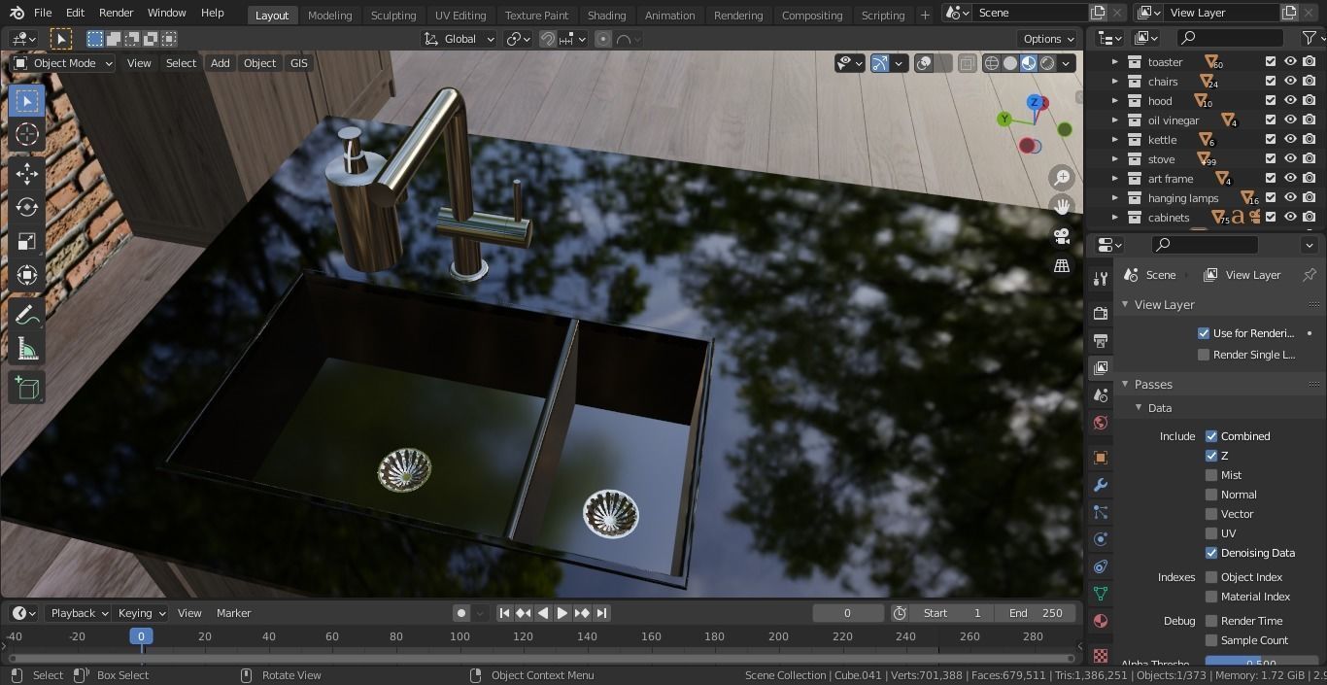Open the File menu
The height and width of the screenshot is (685, 1327).
click(43, 14)
